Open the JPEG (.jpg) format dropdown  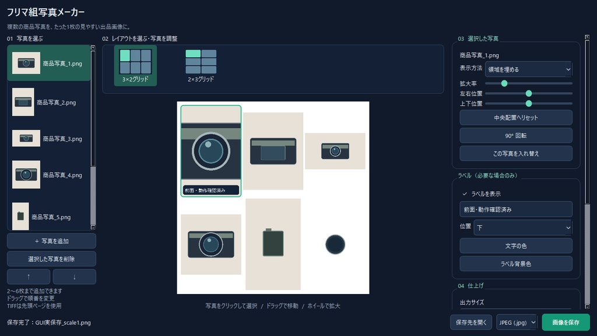coord(517,323)
